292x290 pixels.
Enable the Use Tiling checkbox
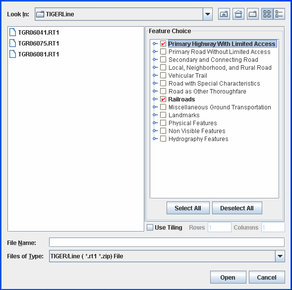tap(150, 227)
